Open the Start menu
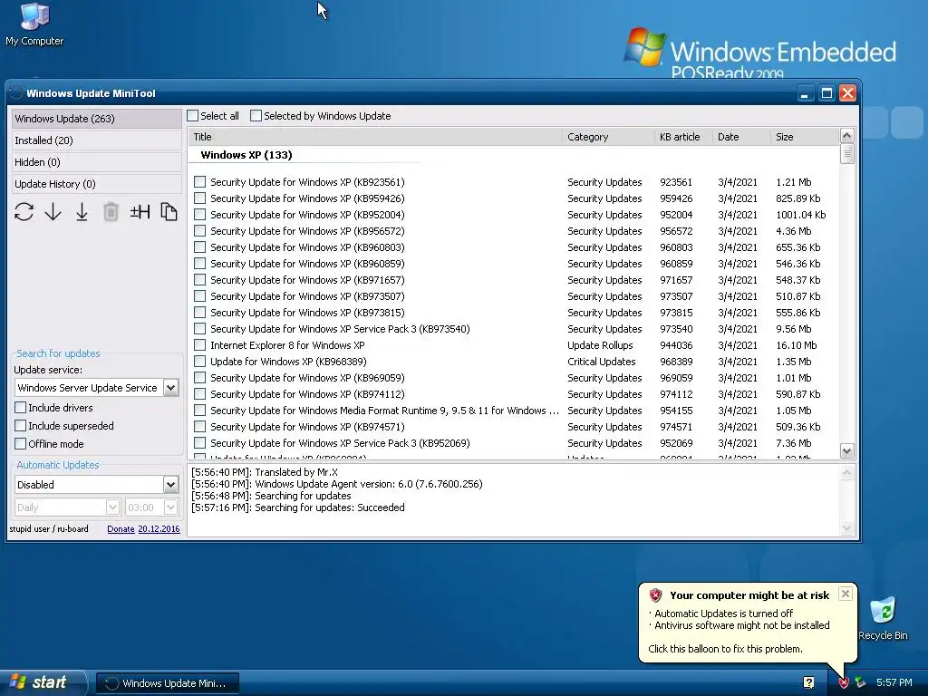Image resolution: width=928 pixels, height=696 pixels. pos(43,682)
